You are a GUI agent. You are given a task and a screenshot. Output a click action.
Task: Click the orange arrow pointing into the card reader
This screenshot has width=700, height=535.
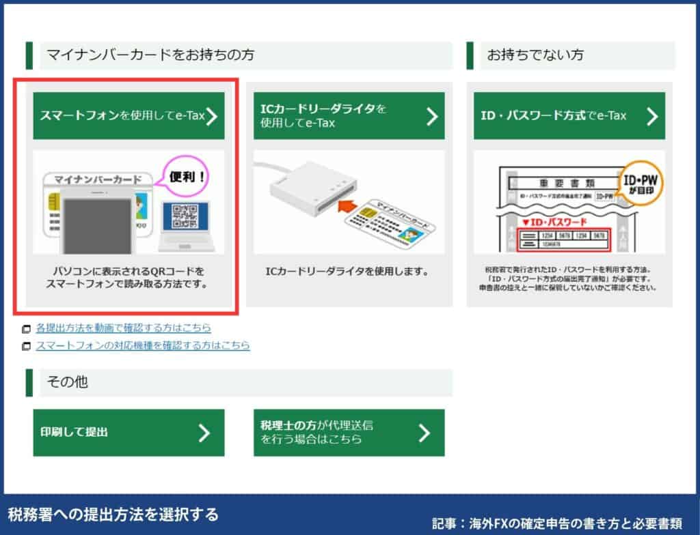(348, 206)
